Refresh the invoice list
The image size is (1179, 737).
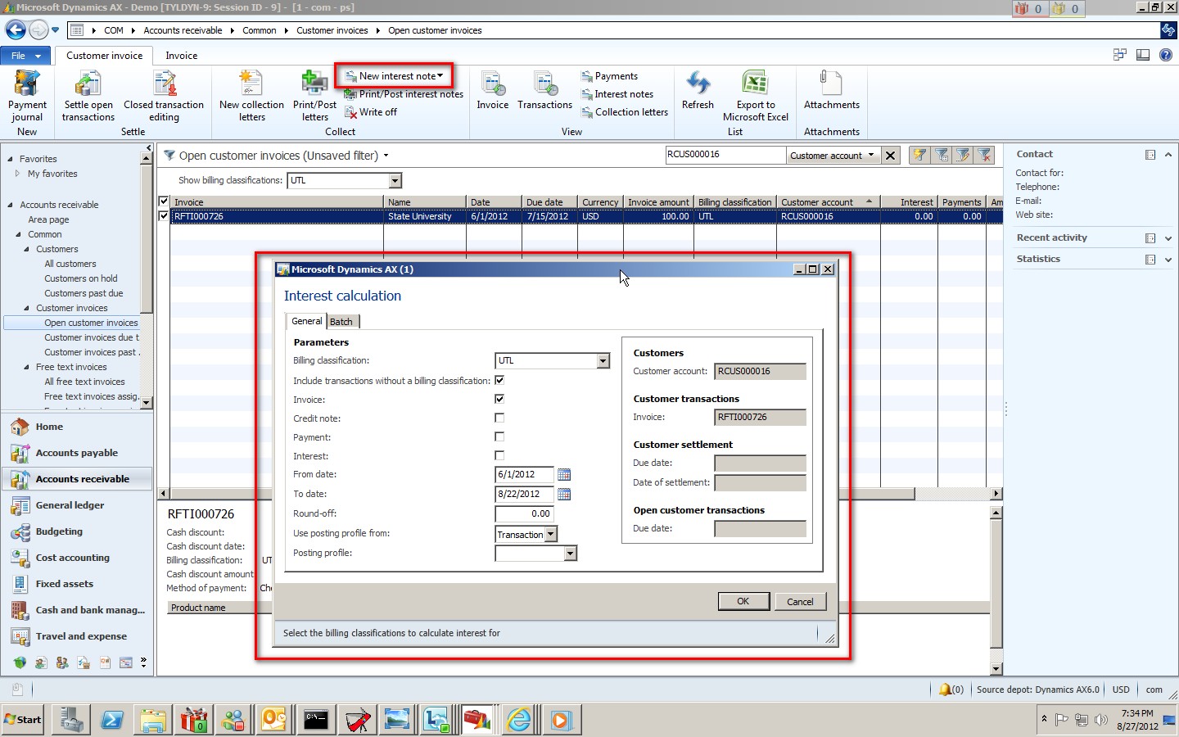(698, 91)
